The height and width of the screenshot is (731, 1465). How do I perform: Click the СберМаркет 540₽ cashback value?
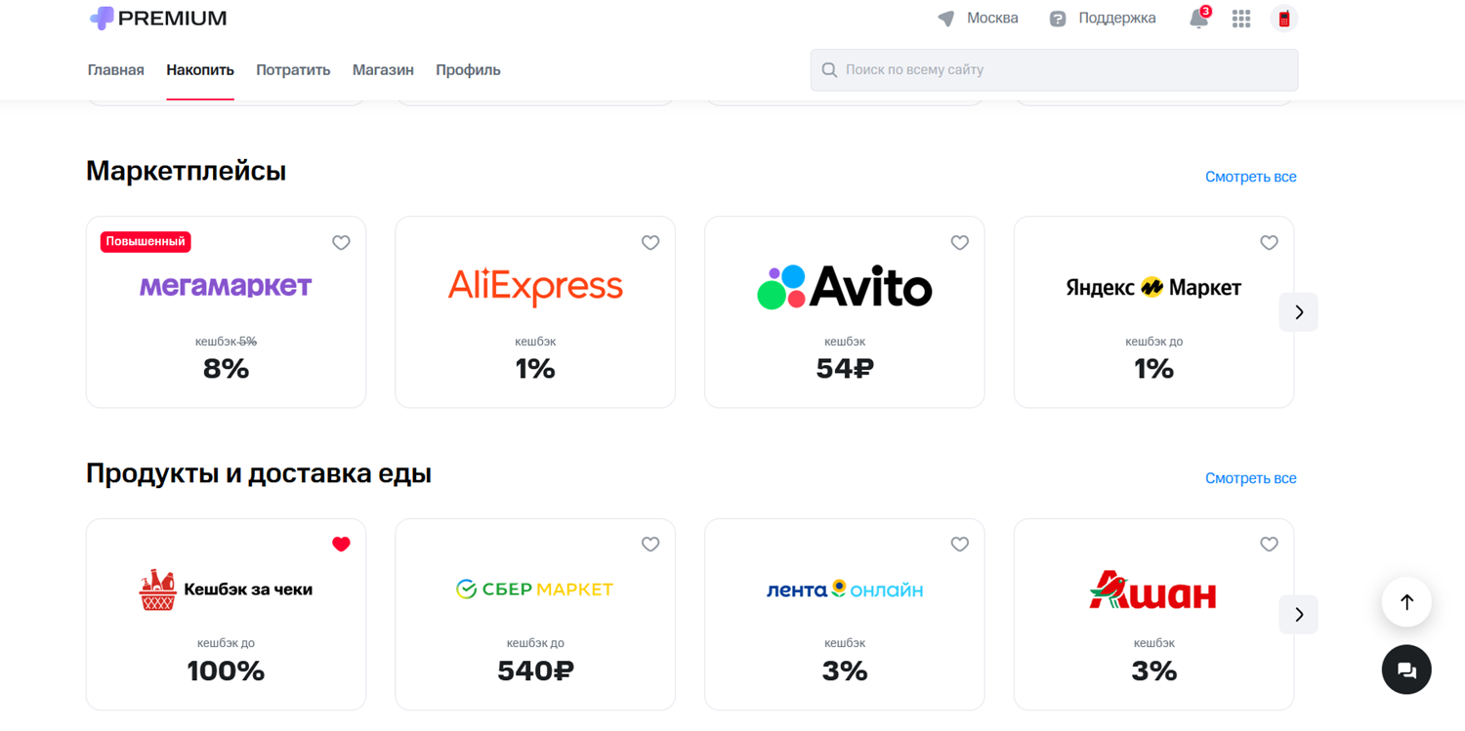coord(535,671)
